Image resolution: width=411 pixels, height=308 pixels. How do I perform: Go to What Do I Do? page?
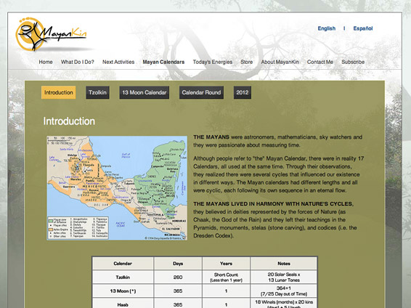(77, 62)
